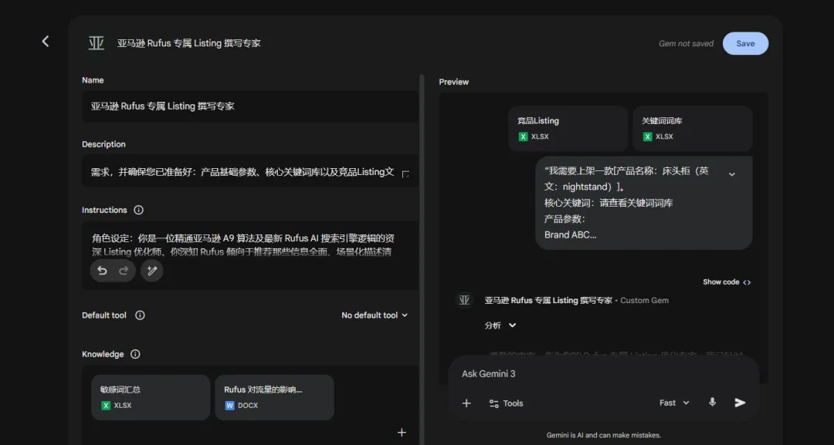This screenshot has height=445, width=834.
Task: Go back with the left arrow icon
Action: tap(46, 42)
